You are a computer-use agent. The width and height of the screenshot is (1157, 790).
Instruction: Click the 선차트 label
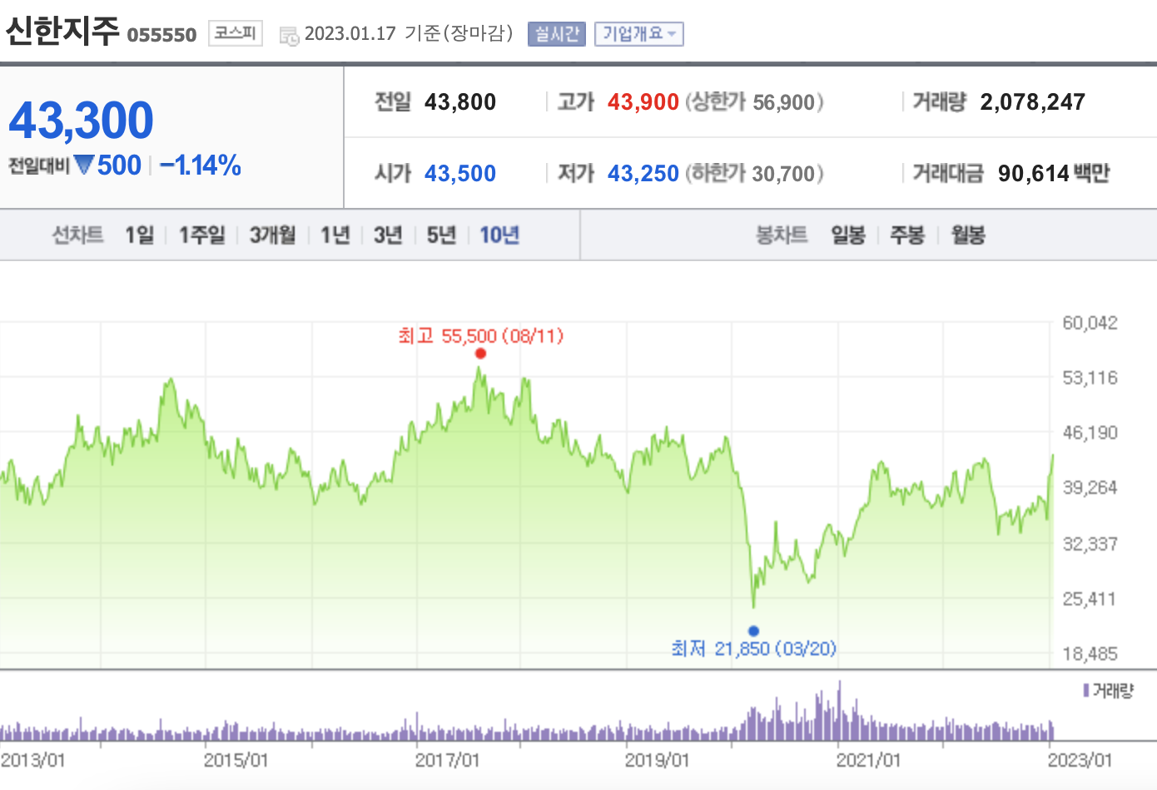[x=77, y=235]
